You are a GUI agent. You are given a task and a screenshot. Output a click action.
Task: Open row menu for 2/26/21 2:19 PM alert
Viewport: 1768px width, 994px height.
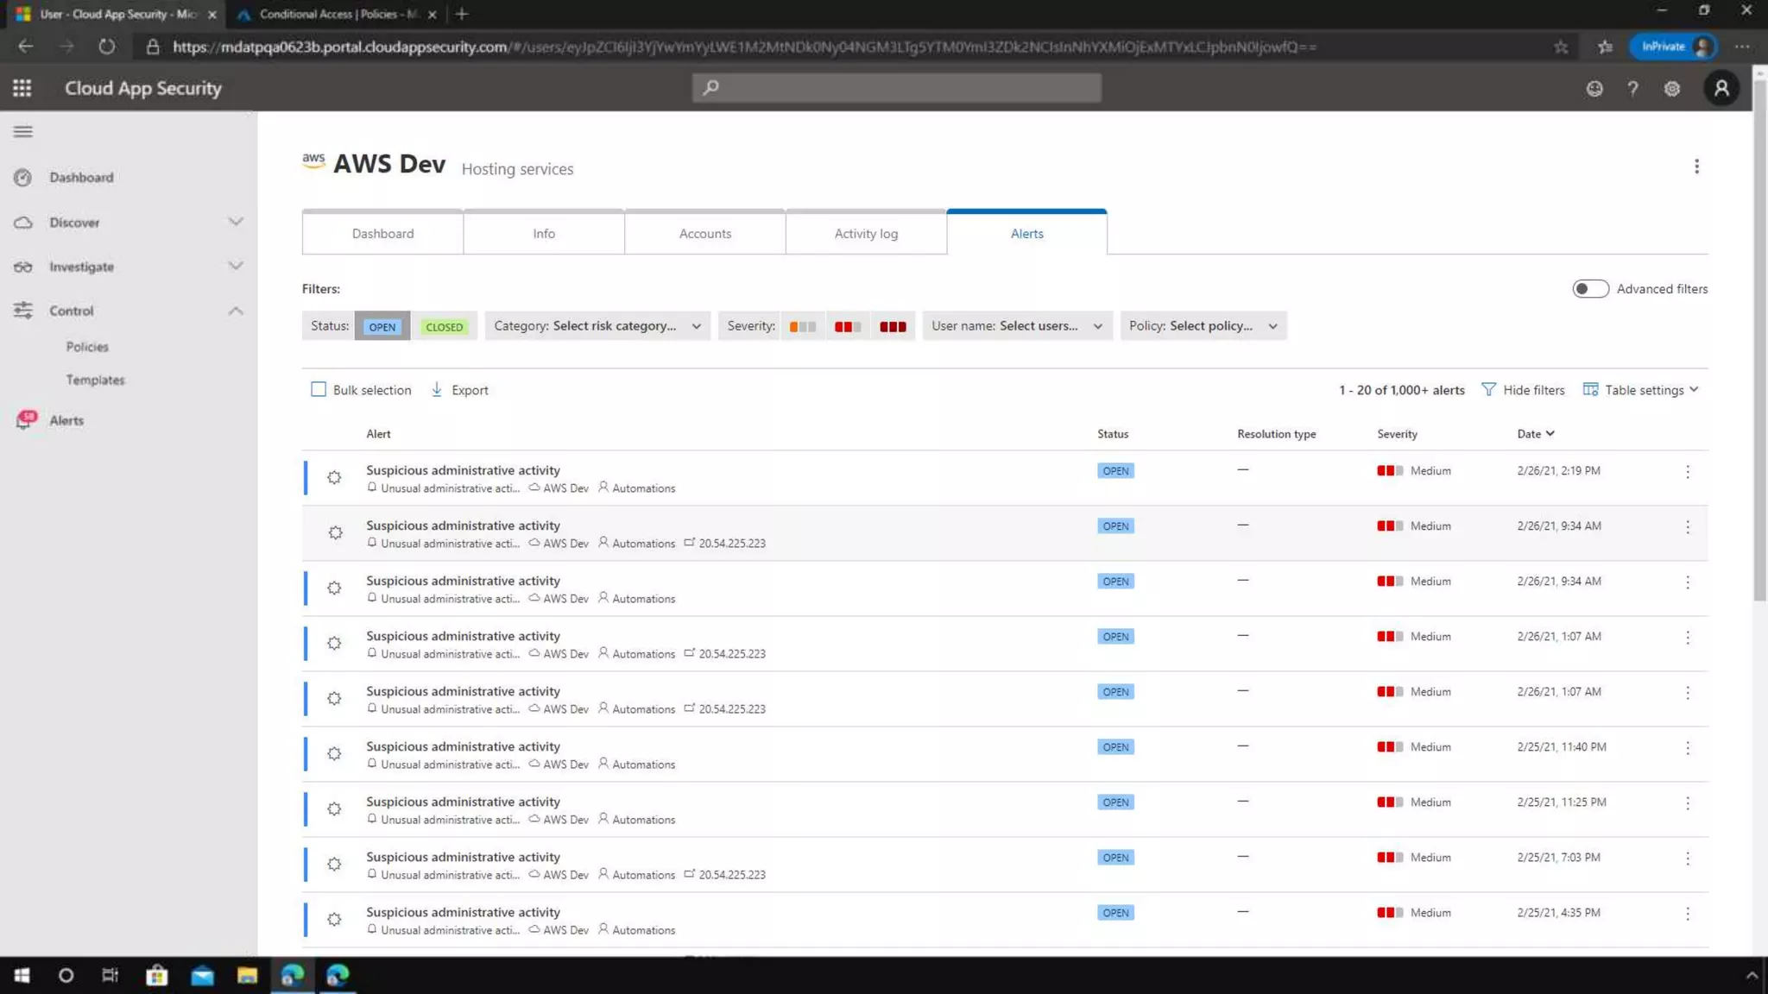click(1688, 472)
